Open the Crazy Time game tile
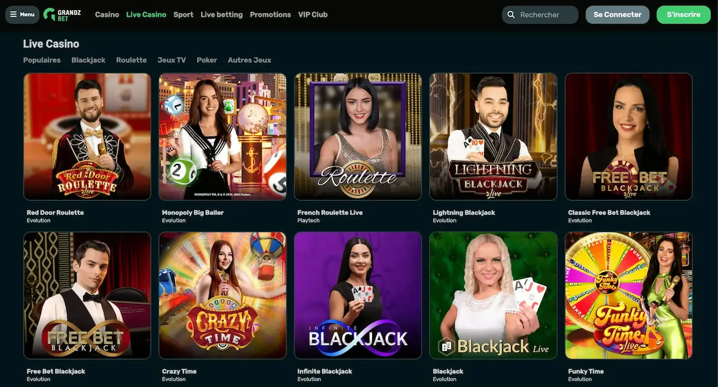Image resolution: width=718 pixels, height=387 pixels. point(223,295)
